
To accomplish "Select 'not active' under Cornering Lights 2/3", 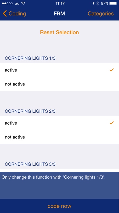I will [59, 137].
